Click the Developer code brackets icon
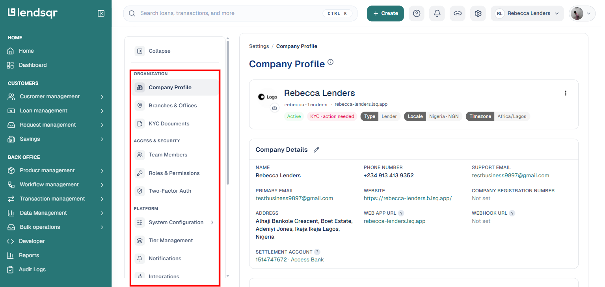 pyautogui.click(x=11, y=241)
